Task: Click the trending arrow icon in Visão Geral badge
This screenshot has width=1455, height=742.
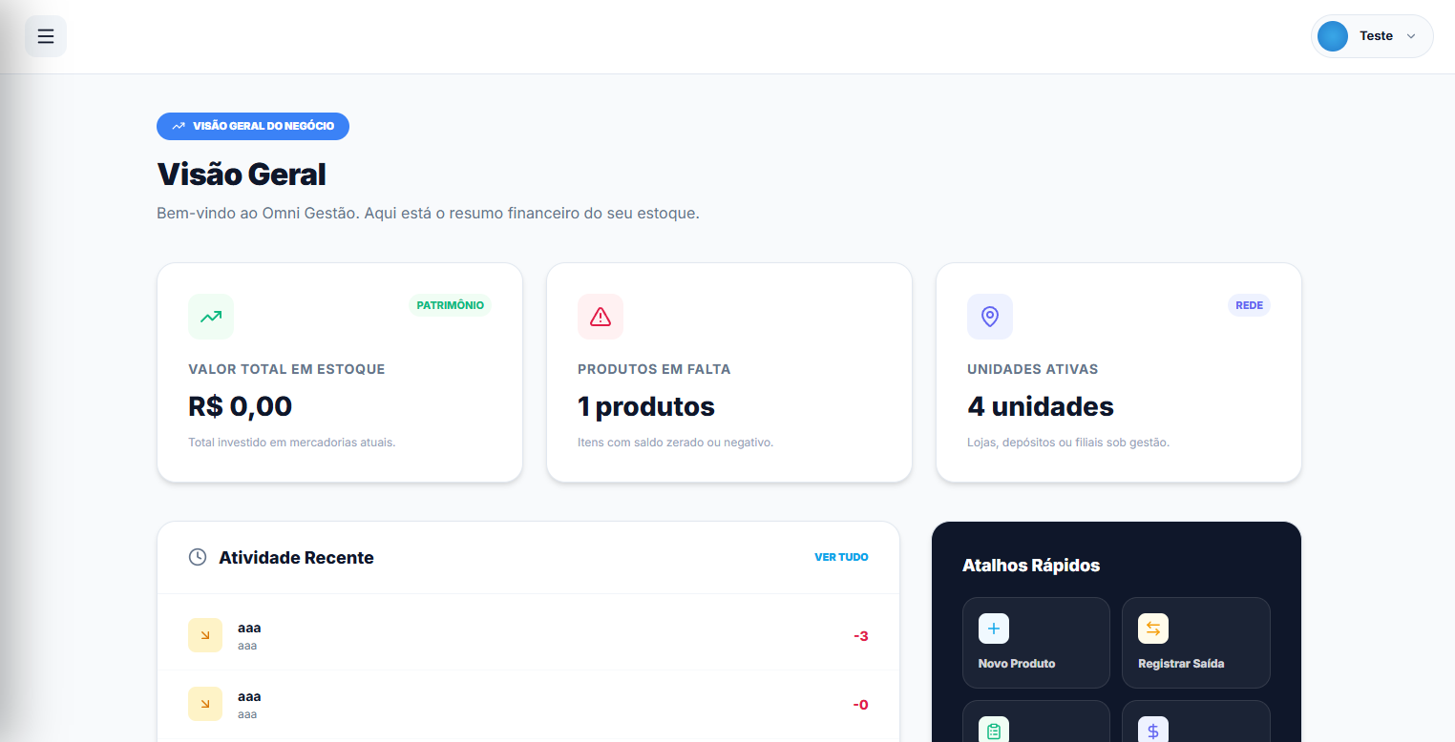Action: pos(179,126)
